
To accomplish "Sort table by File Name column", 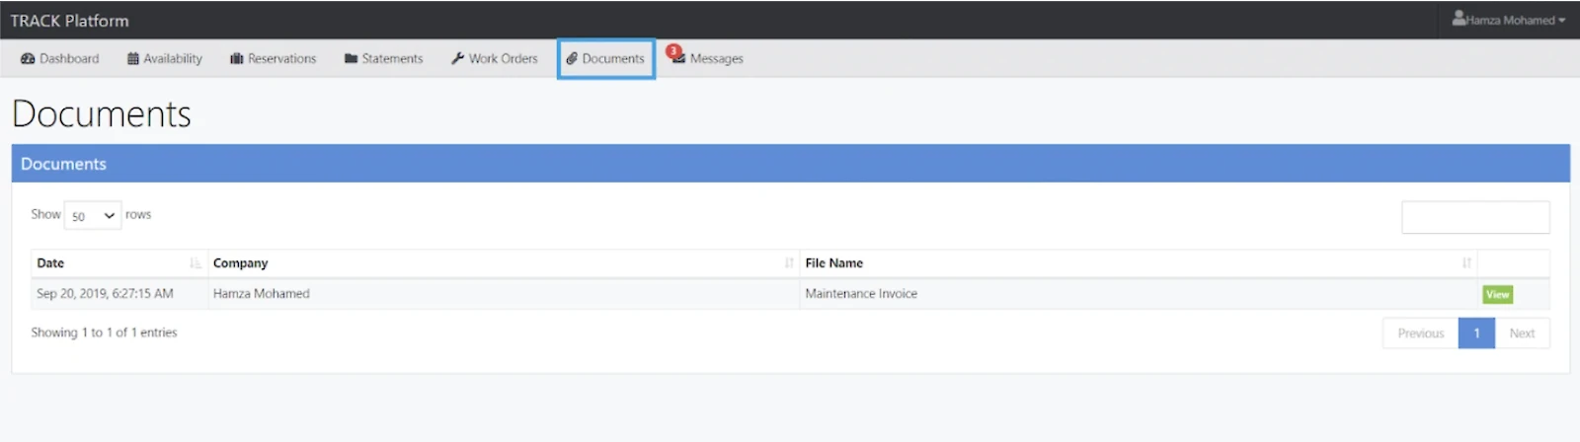I will click(x=1139, y=263).
